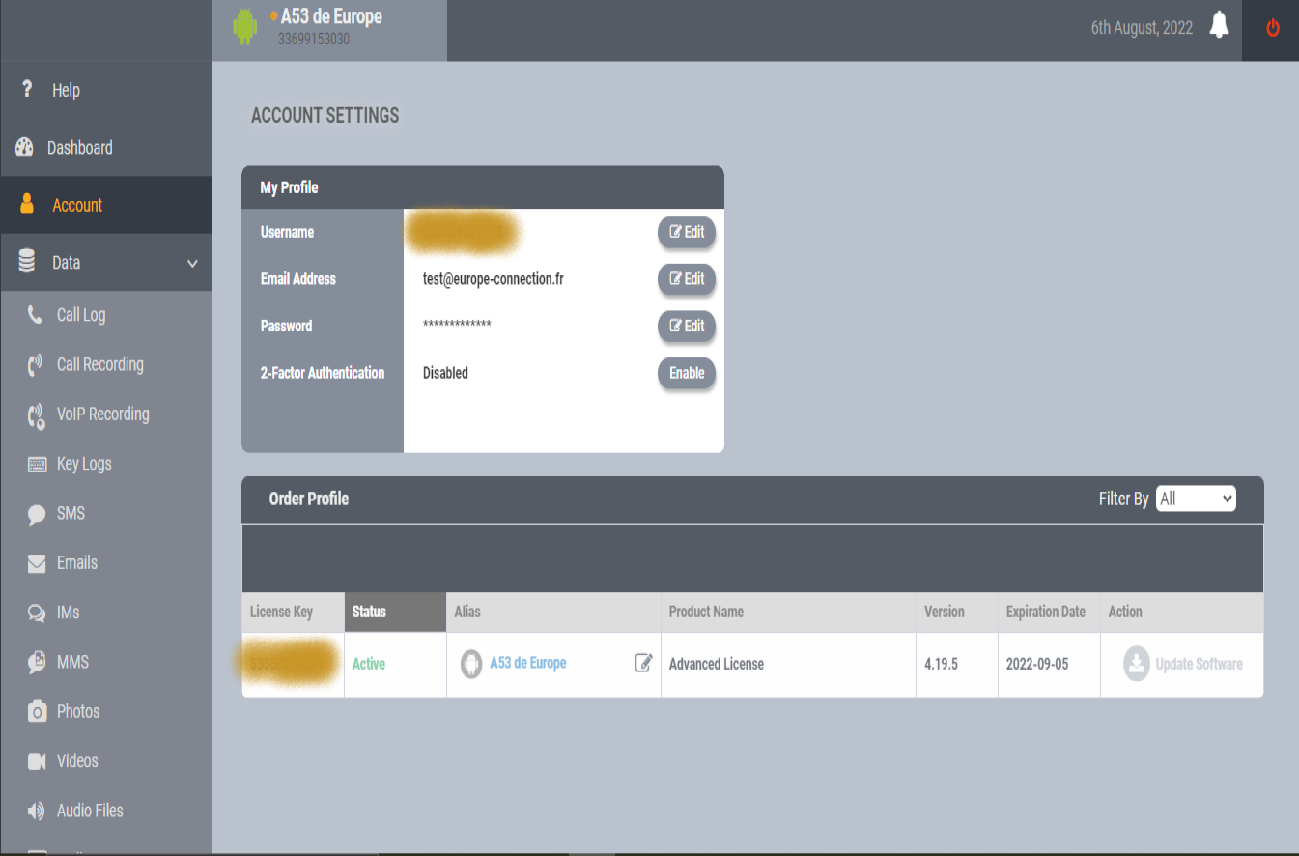The width and height of the screenshot is (1299, 856).
Task: Open the notifications bell
Action: [1220, 26]
